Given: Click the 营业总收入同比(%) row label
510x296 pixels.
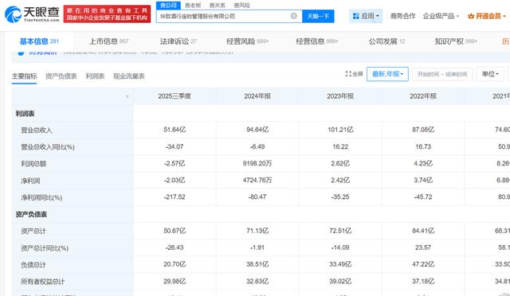Looking at the screenshot, I should [x=48, y=147].
